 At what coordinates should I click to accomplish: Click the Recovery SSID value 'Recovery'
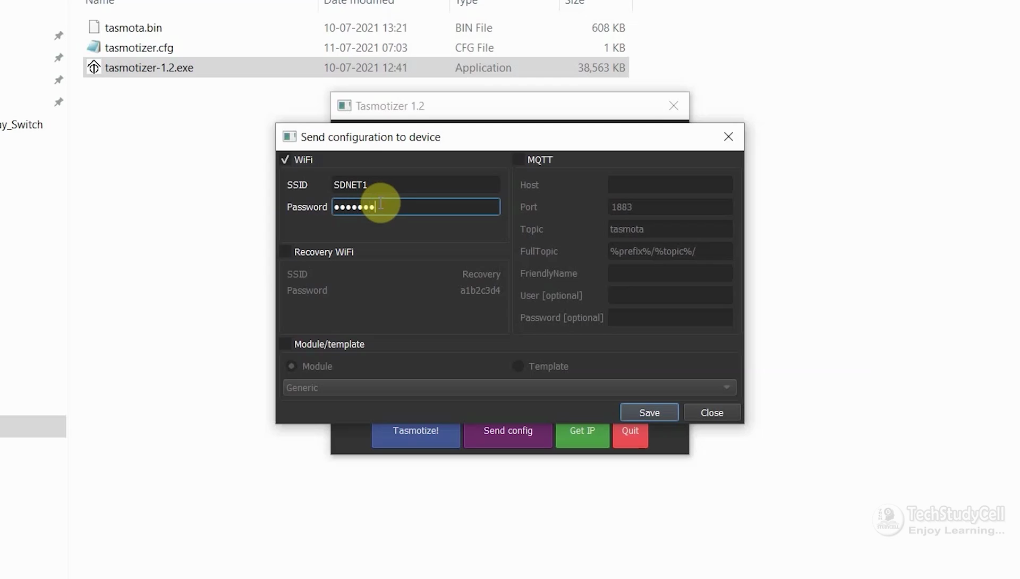pos(481,274)
